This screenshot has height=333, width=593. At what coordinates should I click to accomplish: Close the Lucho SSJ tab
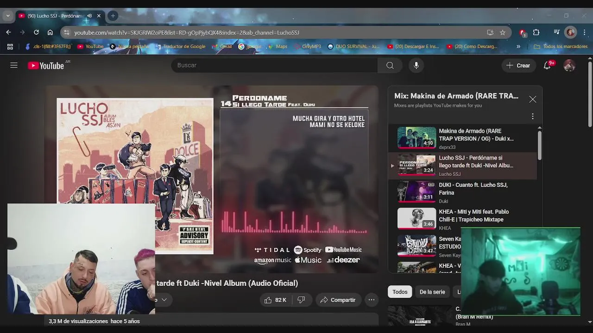pyautogui.click(x=99, y=16)
